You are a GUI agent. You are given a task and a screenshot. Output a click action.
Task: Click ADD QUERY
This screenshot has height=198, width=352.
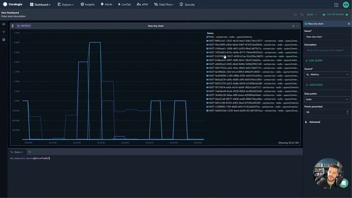click(x=314, y=61)
